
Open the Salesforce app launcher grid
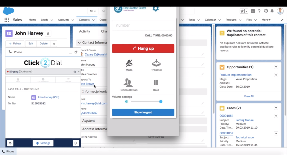click(x=6, y=20)
